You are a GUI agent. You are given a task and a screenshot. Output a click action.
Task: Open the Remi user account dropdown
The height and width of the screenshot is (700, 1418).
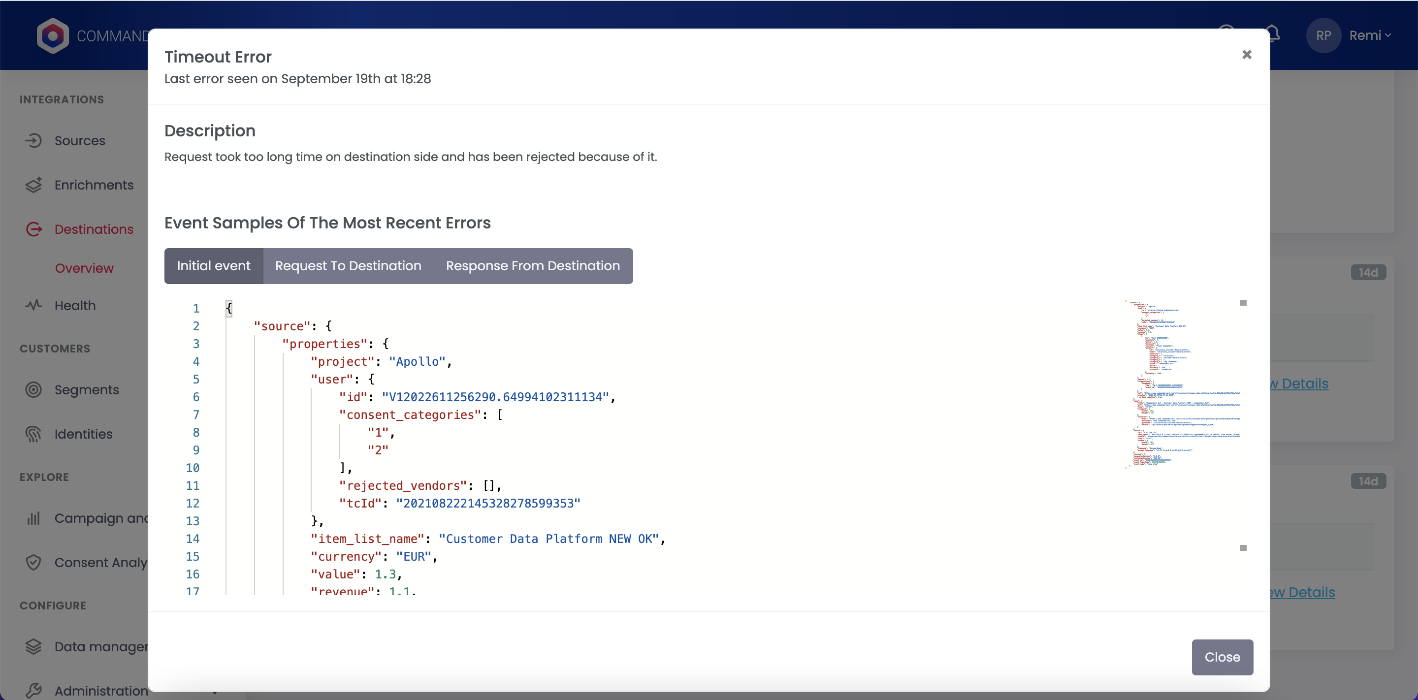(1368, 35)
